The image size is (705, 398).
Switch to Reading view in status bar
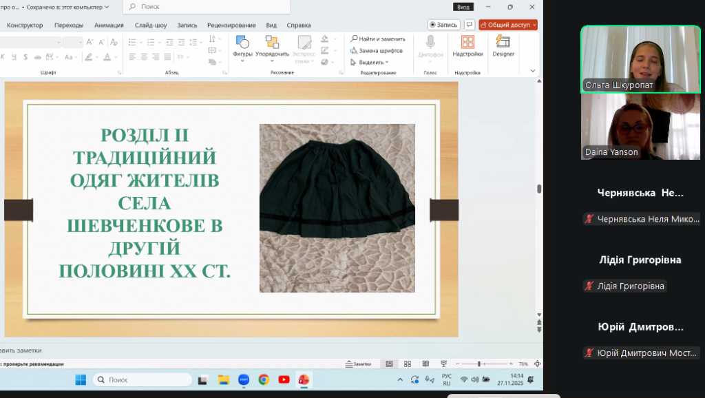(425, 364)
